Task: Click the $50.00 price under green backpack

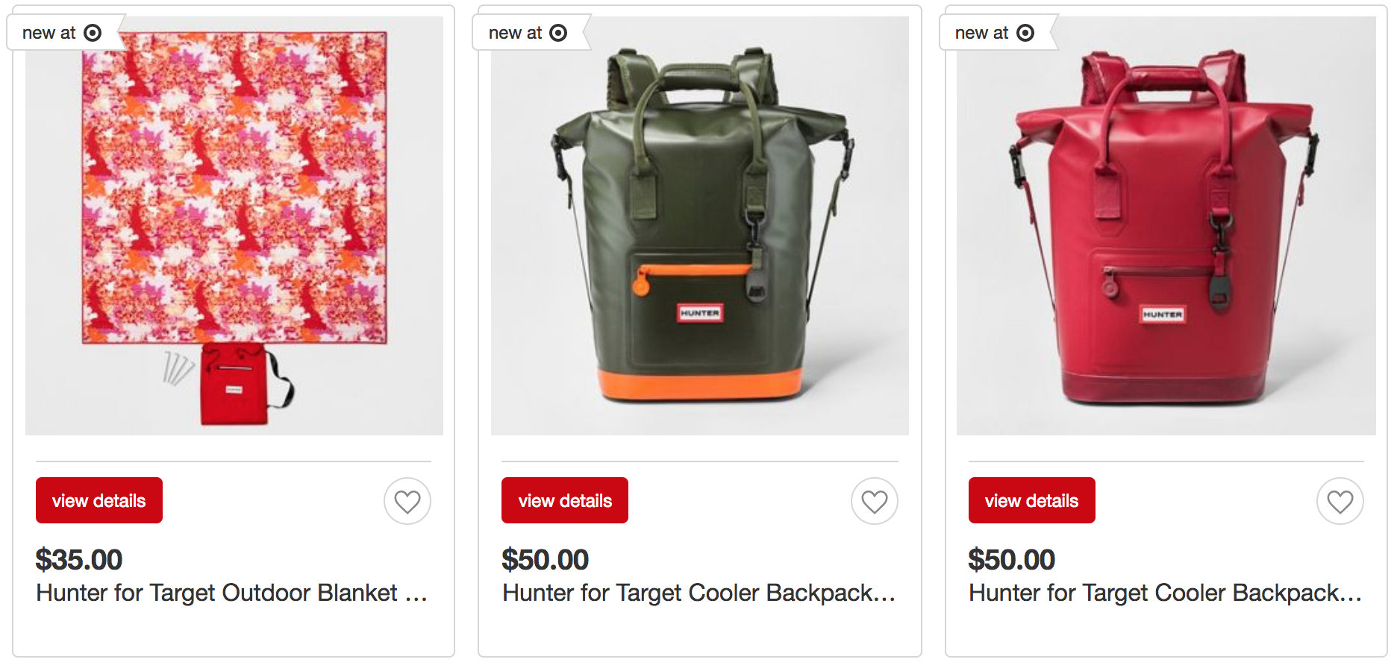Action: (546, 560)
